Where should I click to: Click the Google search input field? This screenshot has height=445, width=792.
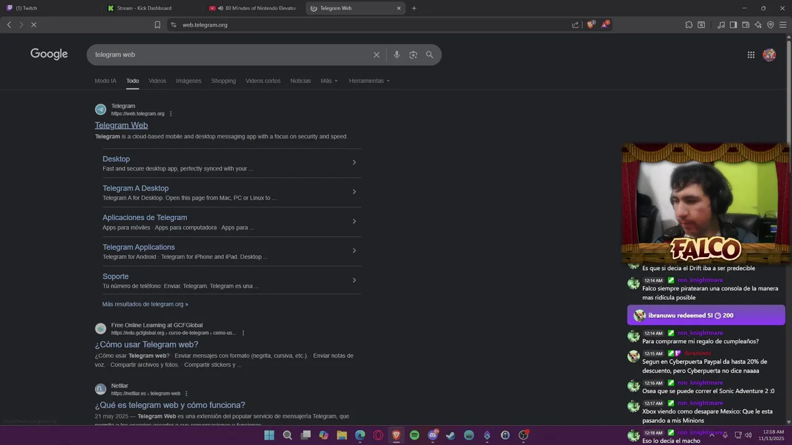click(232, 54)
